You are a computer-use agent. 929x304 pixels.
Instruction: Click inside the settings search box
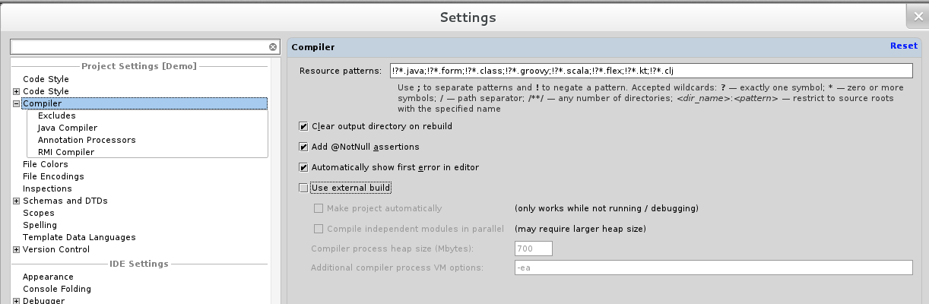coord(140,47)
